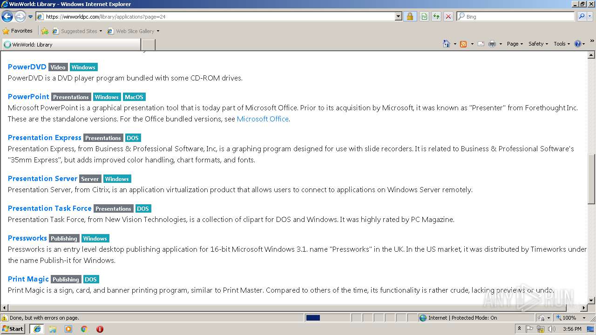Click the Compatibility View icon

pyautogui.click(x=424, y=17)
